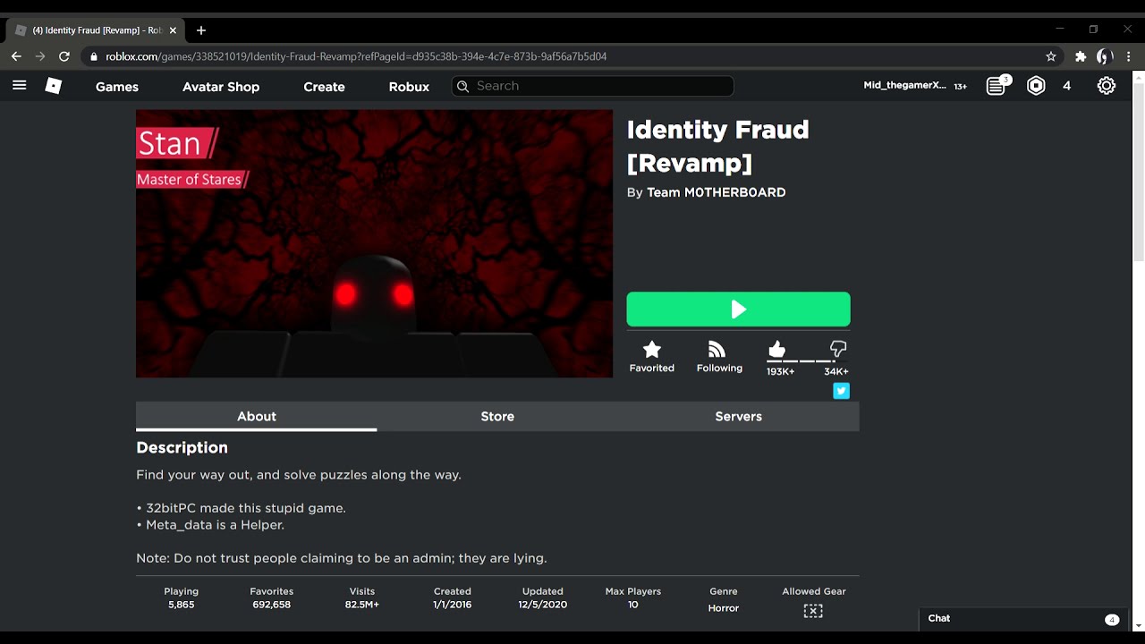Image resolution: width=1145 pixels, height=644 pixels.
Task: Switch to the Store tab
Action: coord(497,417)
